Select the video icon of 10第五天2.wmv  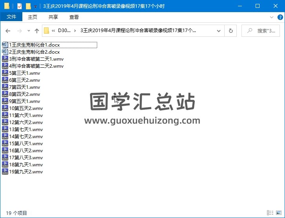tap(5, 108)
